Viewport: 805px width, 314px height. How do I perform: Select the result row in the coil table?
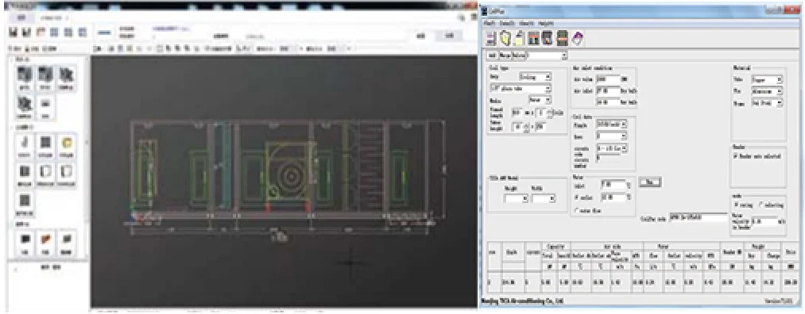coord(643,281)
